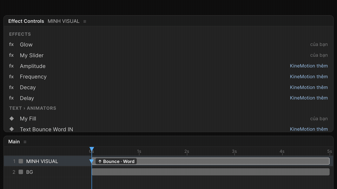Click KineMotion thêm label on Delay row

(309, 98)
